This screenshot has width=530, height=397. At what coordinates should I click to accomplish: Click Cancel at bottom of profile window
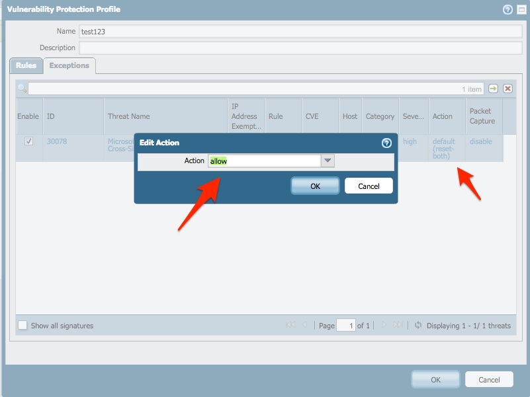(x=489, y=380)
